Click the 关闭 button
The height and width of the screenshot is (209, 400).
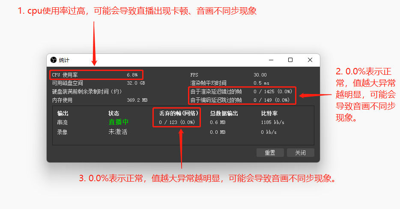pos(301,153)
